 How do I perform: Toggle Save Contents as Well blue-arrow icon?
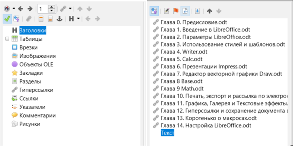pyautogui.click(x=197, y=11)
